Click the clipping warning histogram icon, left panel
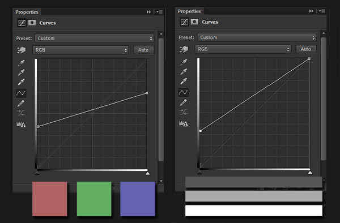Screen dimensions: 340x223 click(x=21, y=125)
